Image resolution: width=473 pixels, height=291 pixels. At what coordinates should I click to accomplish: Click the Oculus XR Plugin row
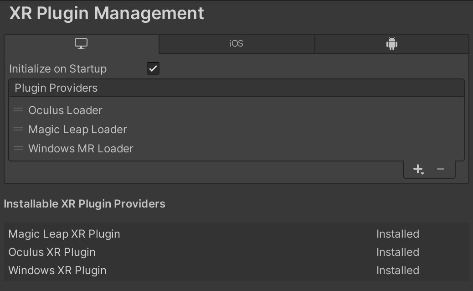pos(52,252)
